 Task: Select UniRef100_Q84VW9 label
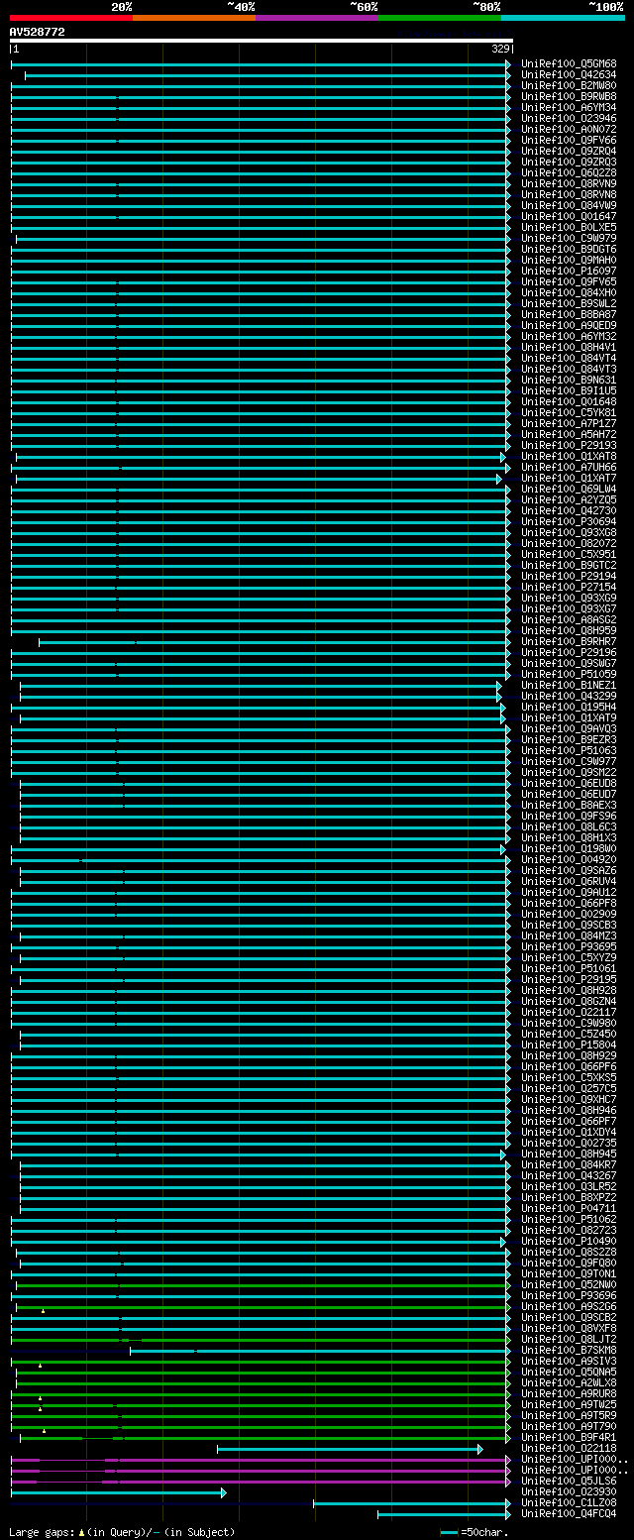[x=569, y=205]
